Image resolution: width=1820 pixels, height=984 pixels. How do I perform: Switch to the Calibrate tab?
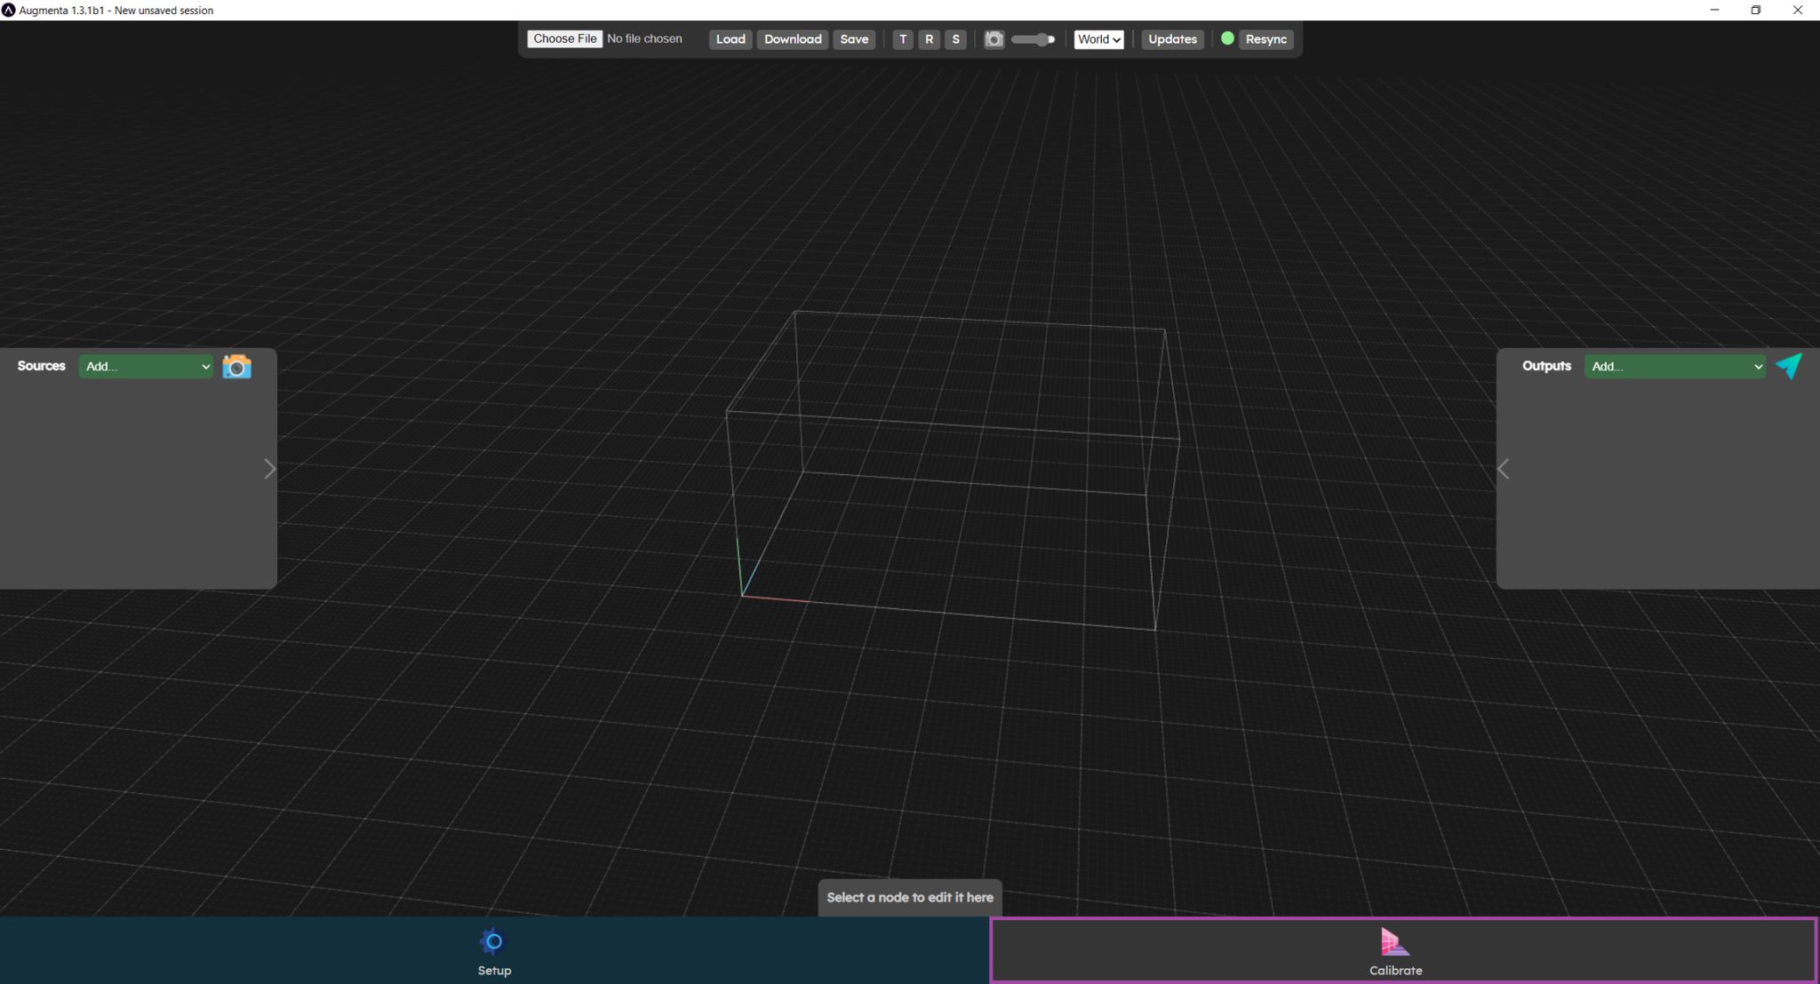pyautogui.click(x=1393, y=950)
